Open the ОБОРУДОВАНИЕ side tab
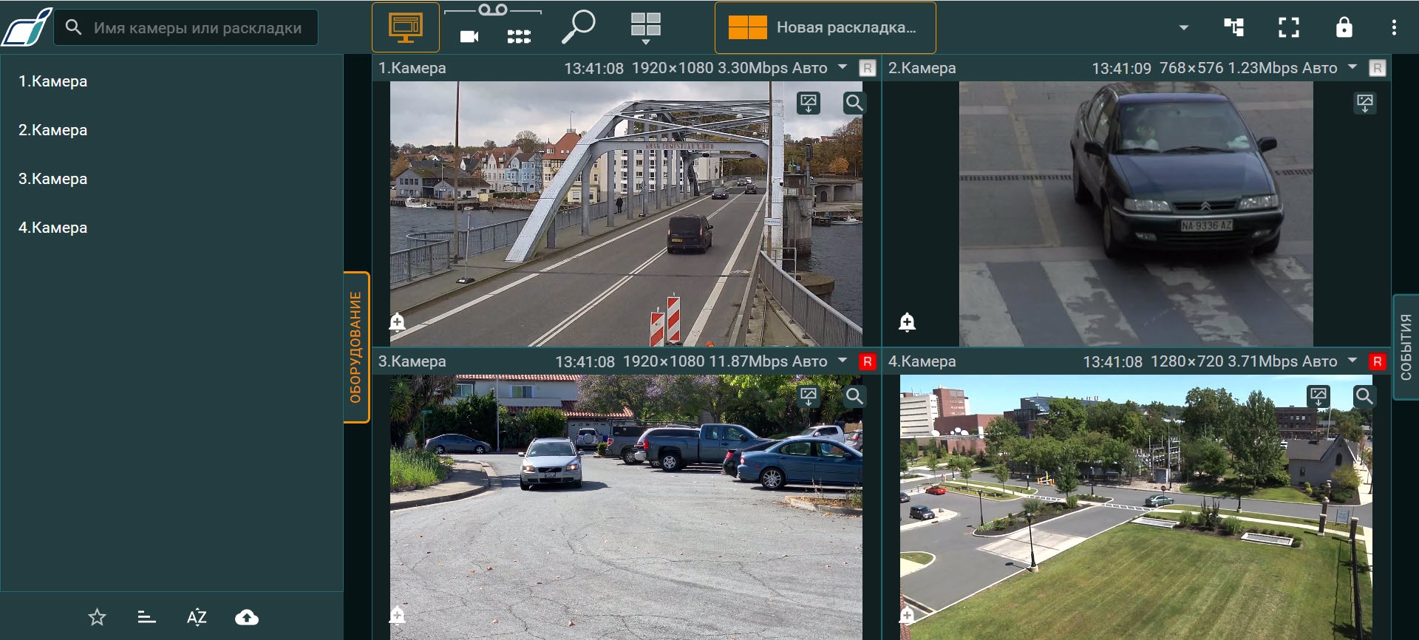This screenshot has width=1419, height=640. tap(356, 347)
